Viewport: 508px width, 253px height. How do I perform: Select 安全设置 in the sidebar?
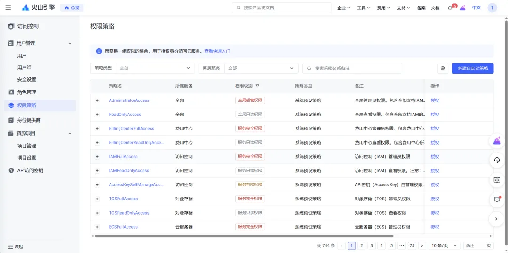click(x=26, y=79)
